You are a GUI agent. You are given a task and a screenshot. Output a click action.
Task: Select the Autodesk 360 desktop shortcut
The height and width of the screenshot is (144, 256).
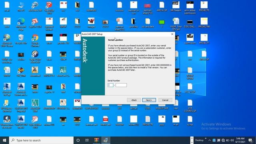tap(35, 7)
